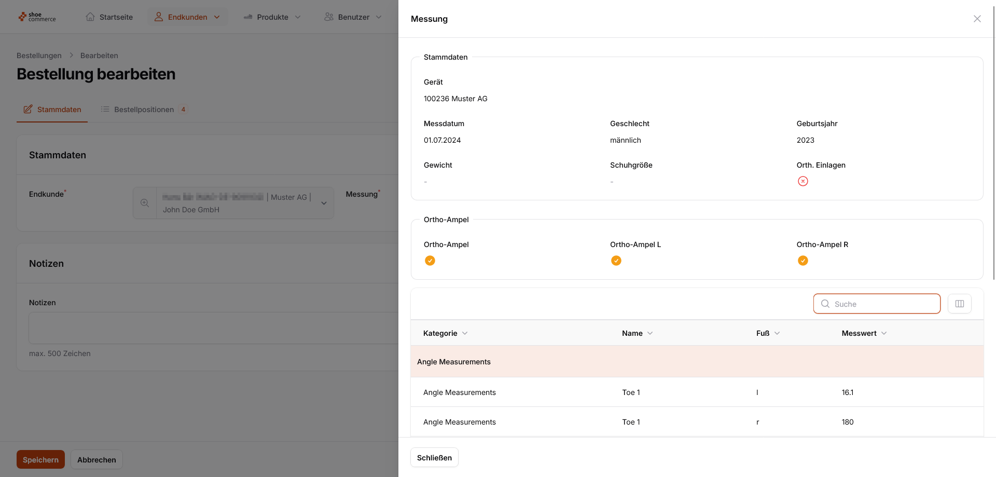Expand the Endkunde selection dropdown
Screen dimensions: 996x477
(324, 203)
